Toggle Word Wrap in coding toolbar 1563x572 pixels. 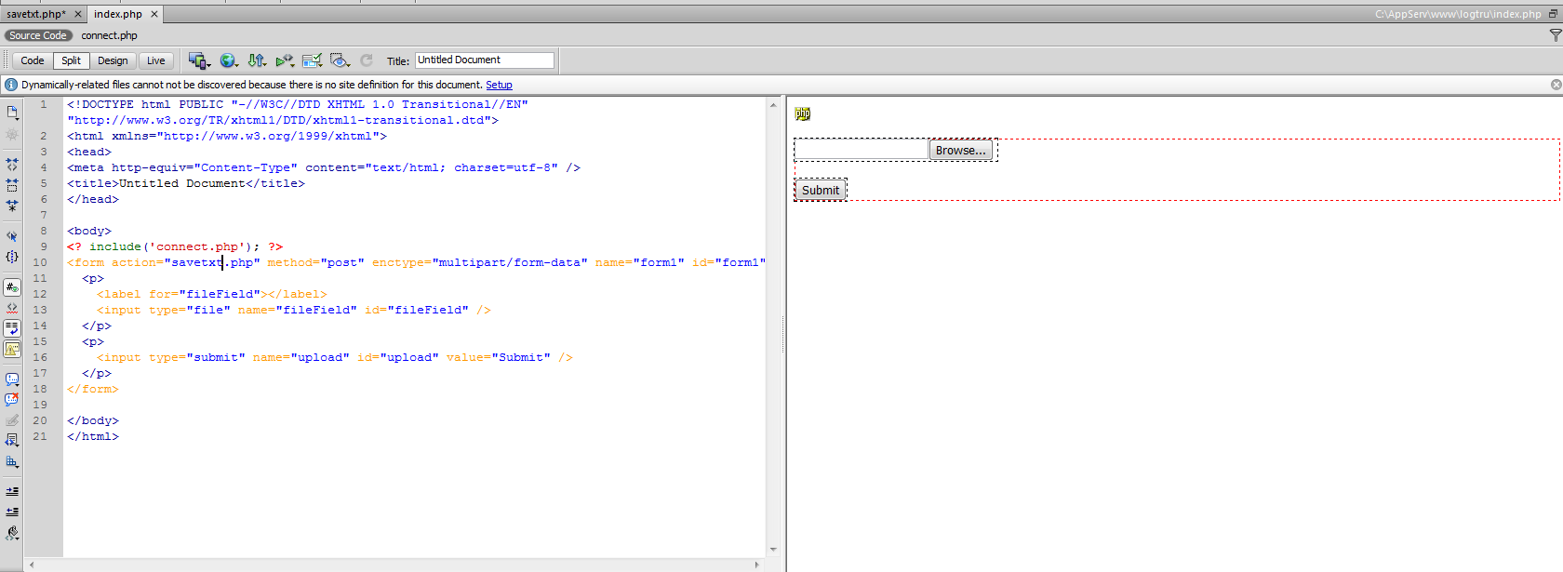(12, 328)
